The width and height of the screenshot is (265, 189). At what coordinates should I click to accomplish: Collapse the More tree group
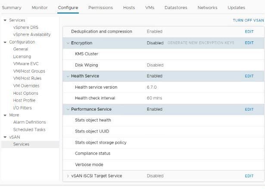pos(5,115)
